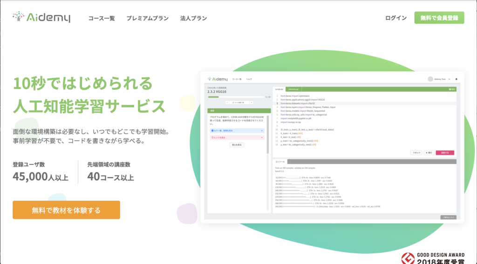Expand the blue explanation accordion in preview
Screen dimensions: 477x264
tap(237, 130)
